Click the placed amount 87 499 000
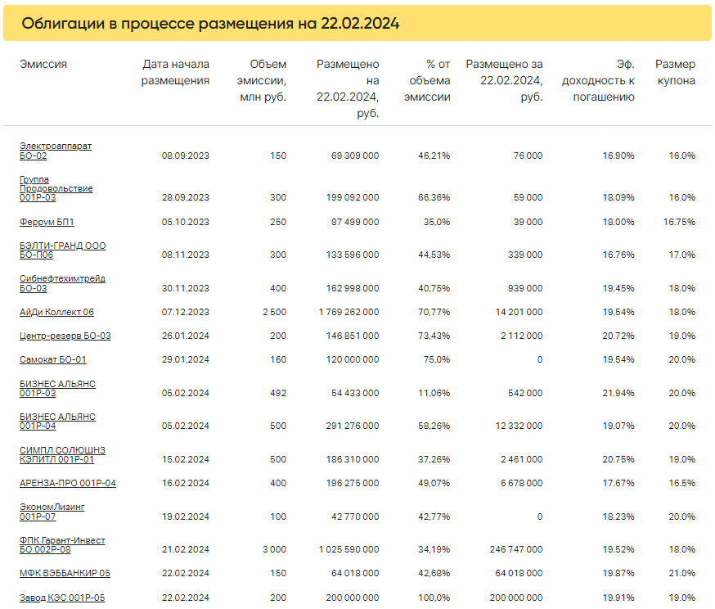Viewport: 715px width, 609px height. 355,222
